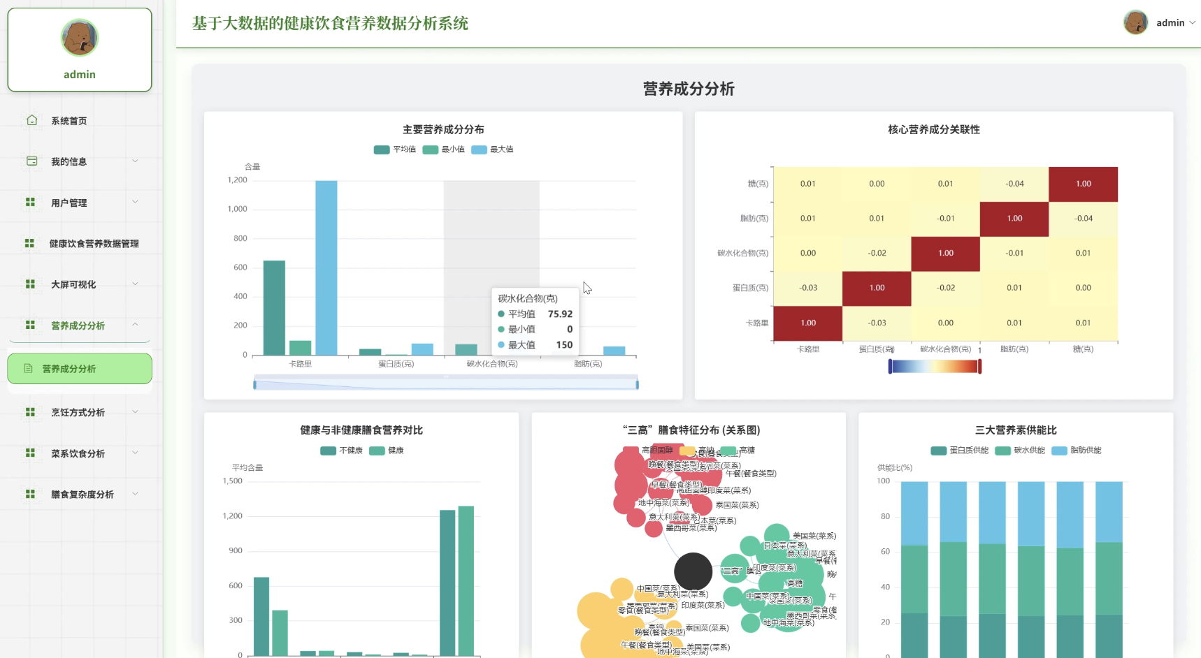Click the left handle of the bar chart zoom slider
This screenshot has height=658, width=1201.
coord(254,384)
